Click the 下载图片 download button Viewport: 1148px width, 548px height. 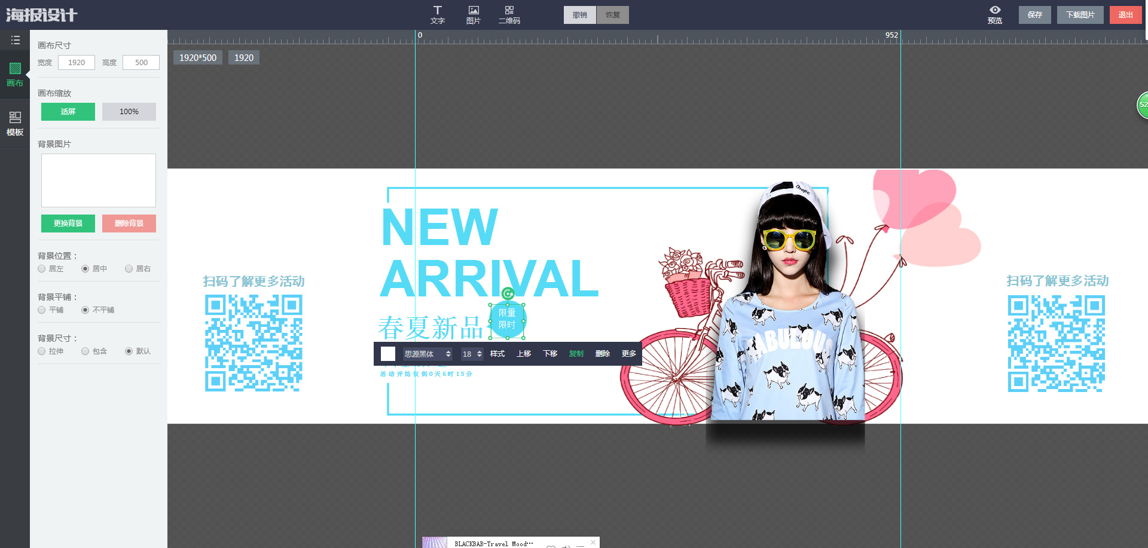coord(1080,15)
